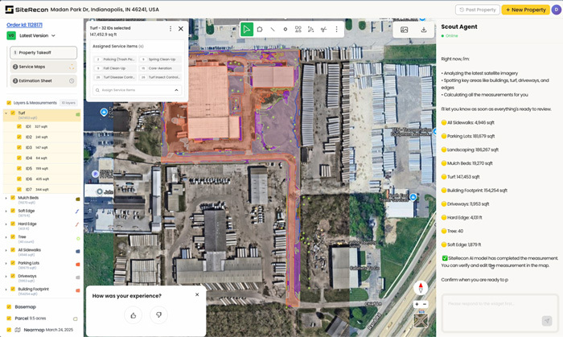Screen dimensions: 563x337
Task: Select the ID2 241 sqft turf row
Action: (42, 137)
